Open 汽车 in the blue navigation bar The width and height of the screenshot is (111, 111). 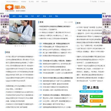(x=32, y=16)
